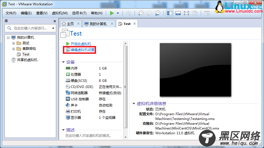Toggle the library sidebar view icon

coord(170,13)
